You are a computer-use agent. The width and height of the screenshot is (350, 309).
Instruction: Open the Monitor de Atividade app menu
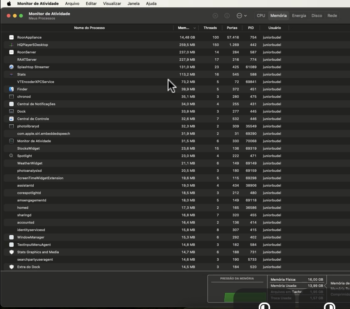tap(38, 4)
